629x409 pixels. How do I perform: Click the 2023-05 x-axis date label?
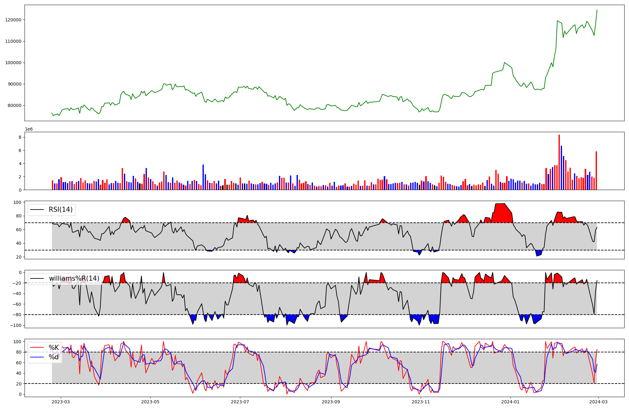point(150,402)
